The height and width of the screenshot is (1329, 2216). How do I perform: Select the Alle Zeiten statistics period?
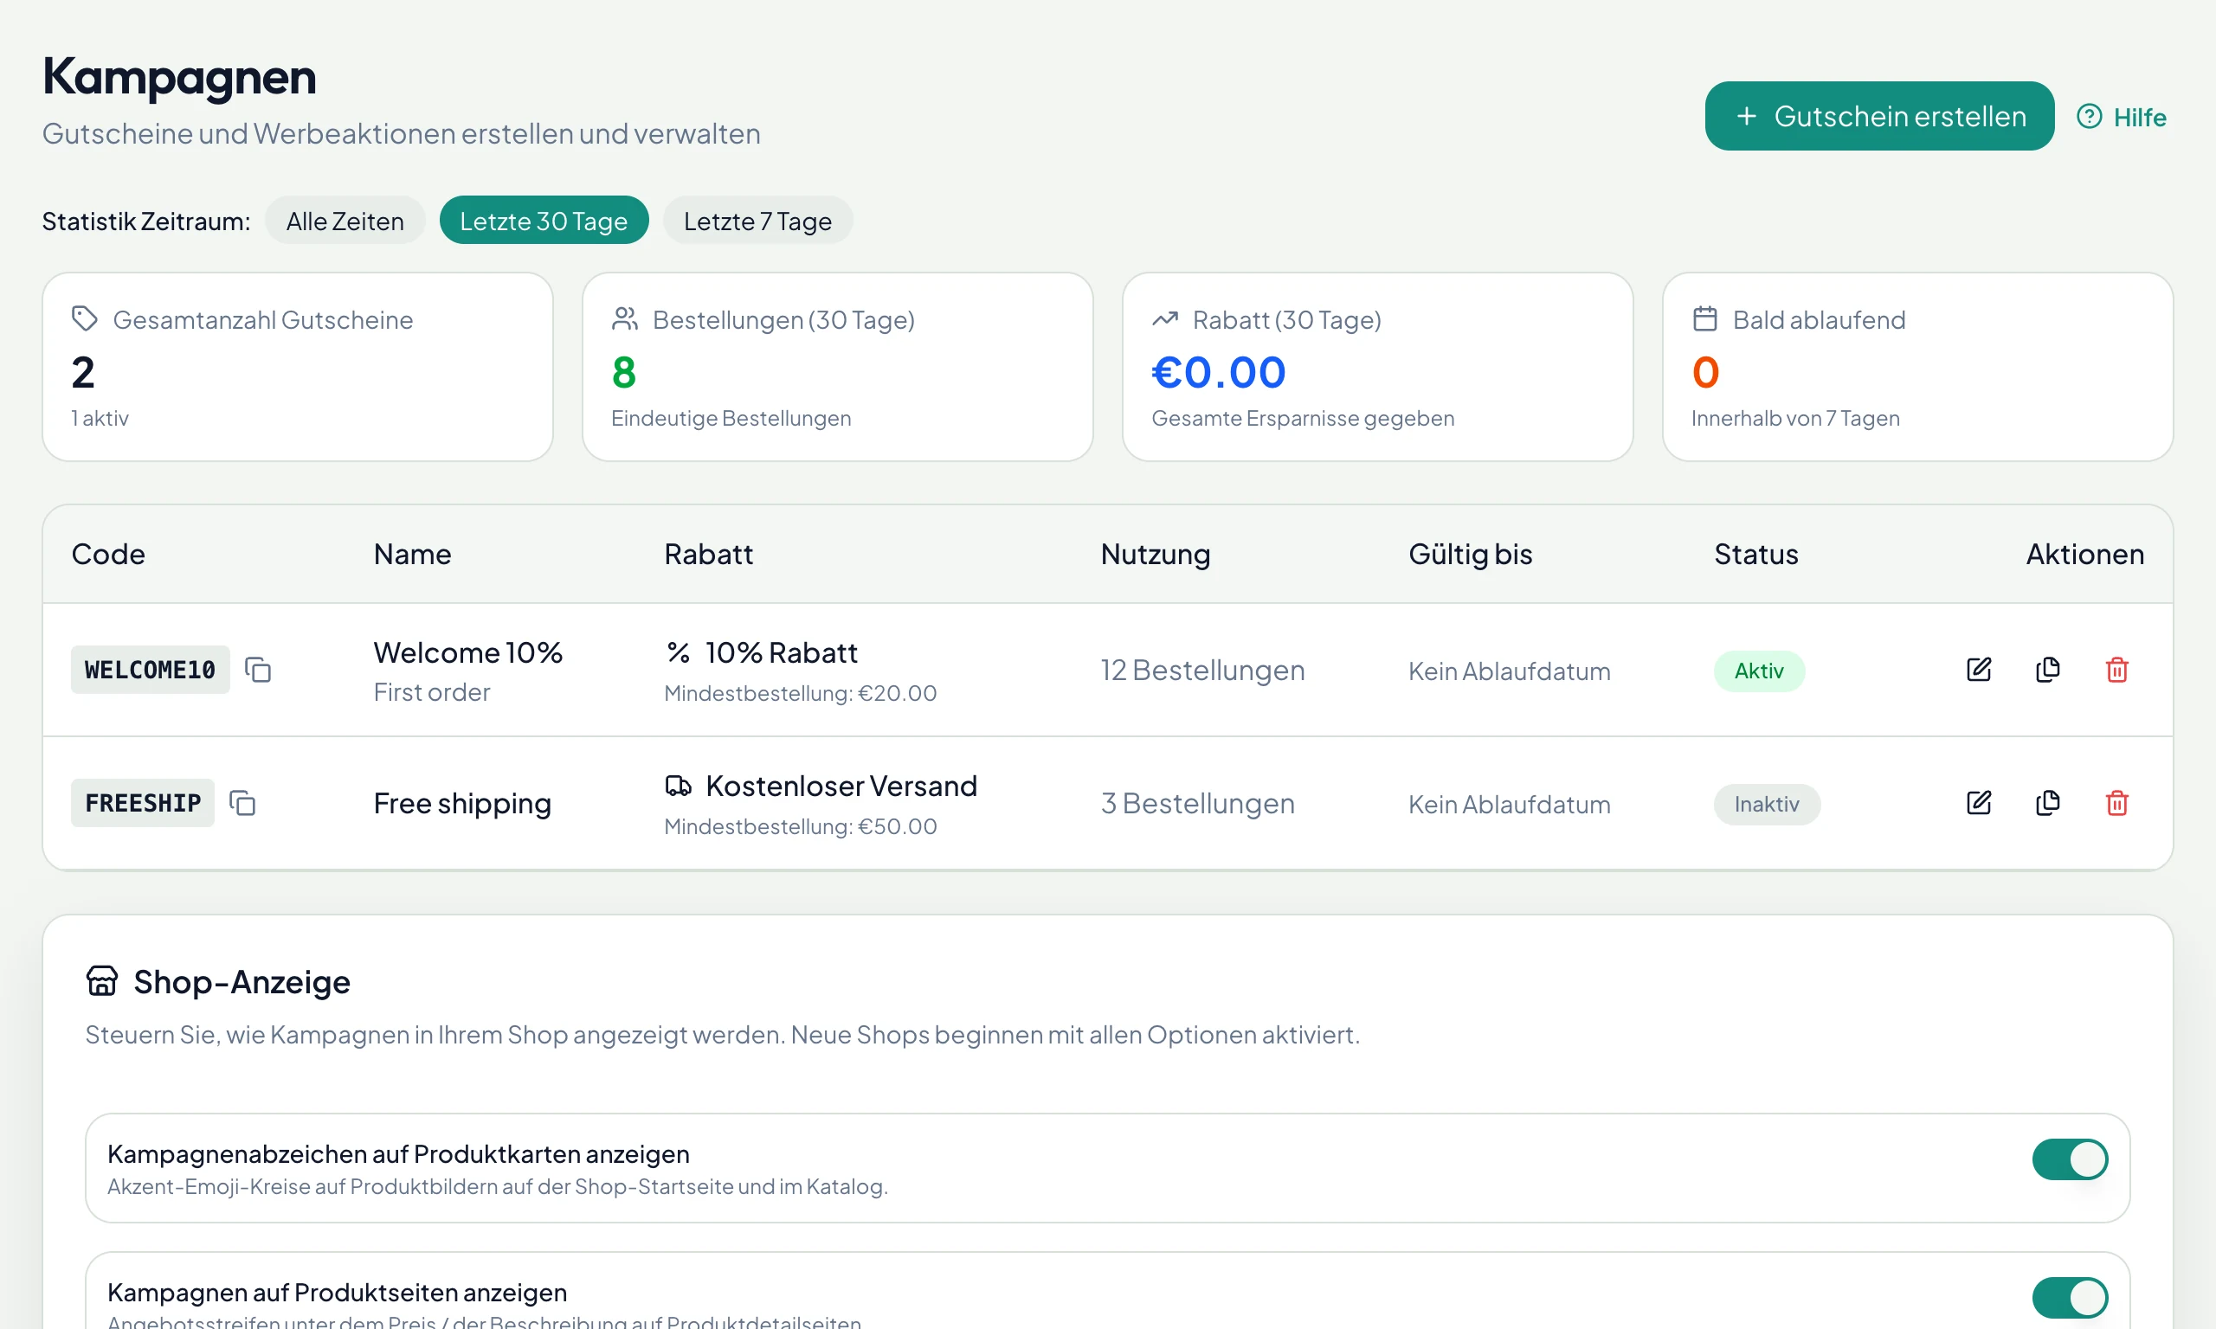[345, 221]
